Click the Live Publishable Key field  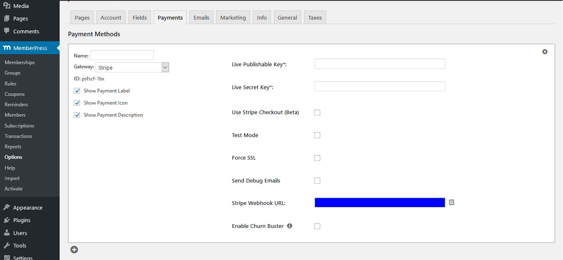pyautogui.click(x=380, y=64)
